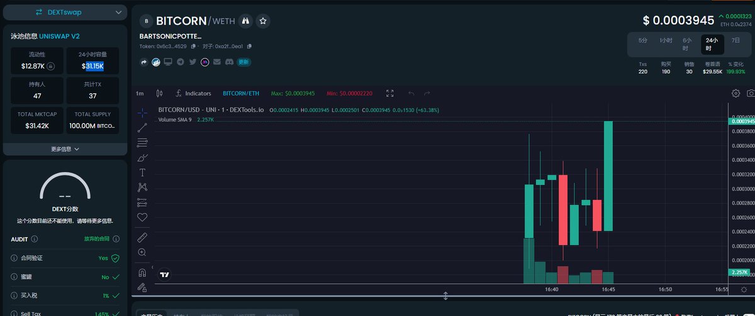Show info for 蜜罐 honeypot row

point(14,277)
